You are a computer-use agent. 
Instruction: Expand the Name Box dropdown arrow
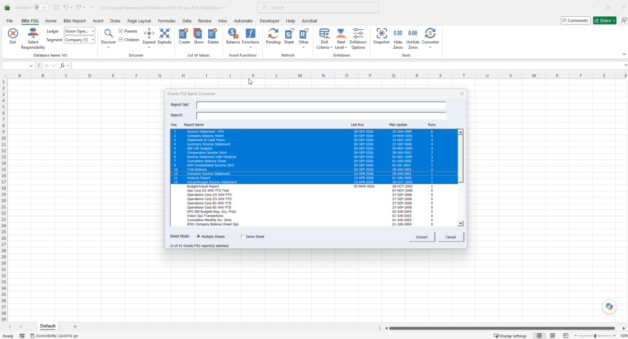(31, 65)
